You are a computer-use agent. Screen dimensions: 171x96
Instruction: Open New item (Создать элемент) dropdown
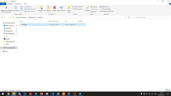tap(77, 7)
